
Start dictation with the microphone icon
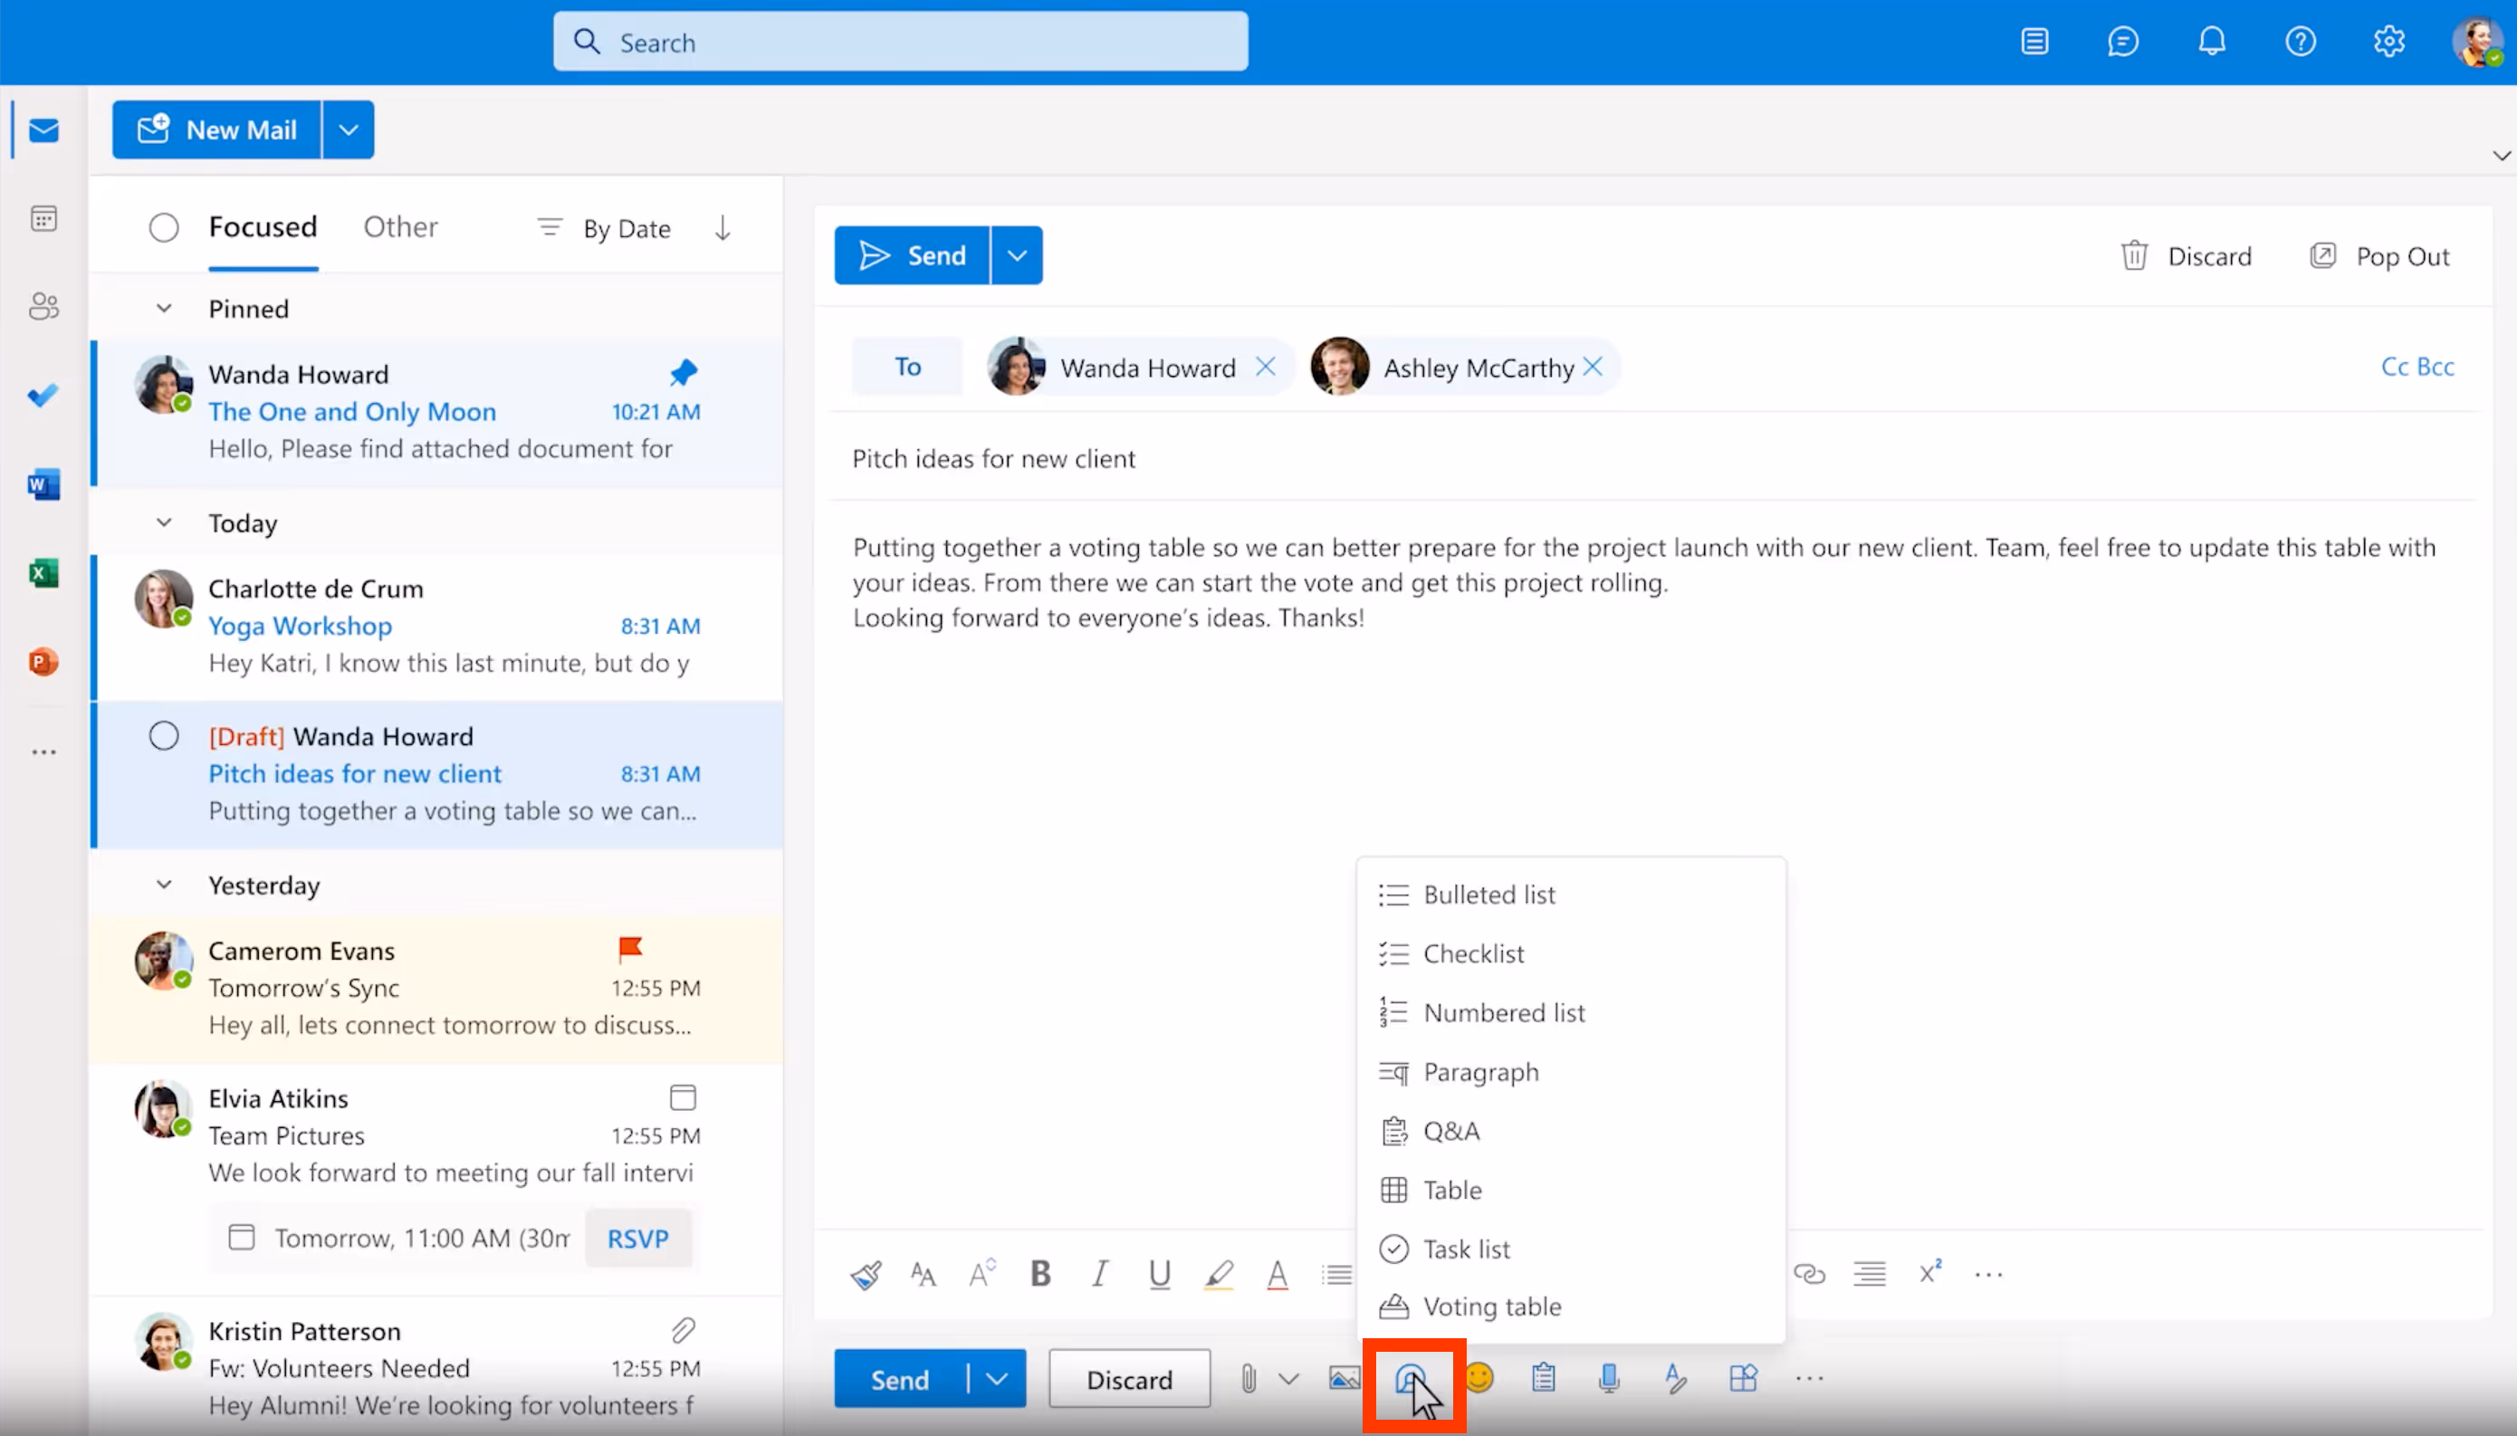click(1609, 1378)
